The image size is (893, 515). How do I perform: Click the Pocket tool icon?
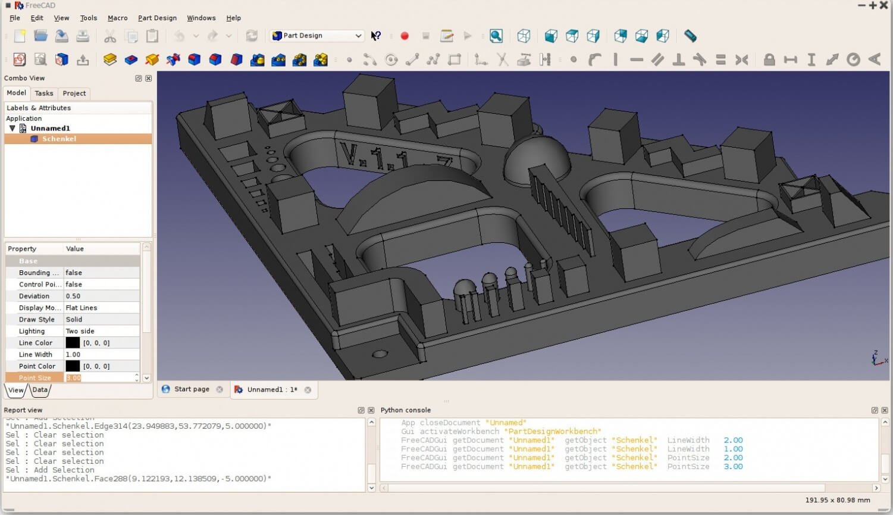131,60
